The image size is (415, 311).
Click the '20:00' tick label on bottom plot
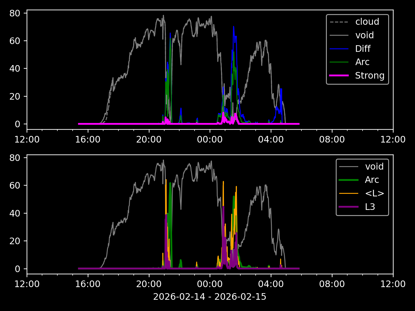pos(149,284)
